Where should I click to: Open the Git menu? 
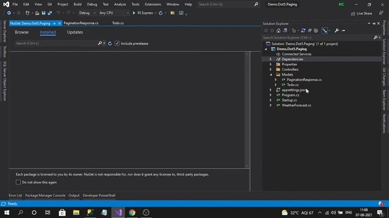[50, 4]
